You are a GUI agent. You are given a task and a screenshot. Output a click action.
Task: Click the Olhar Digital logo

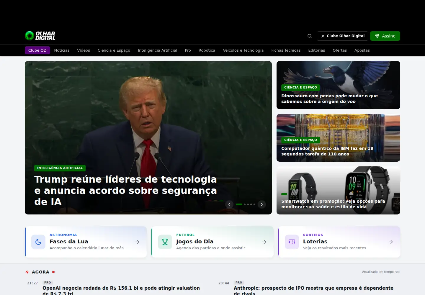point(40,36)
